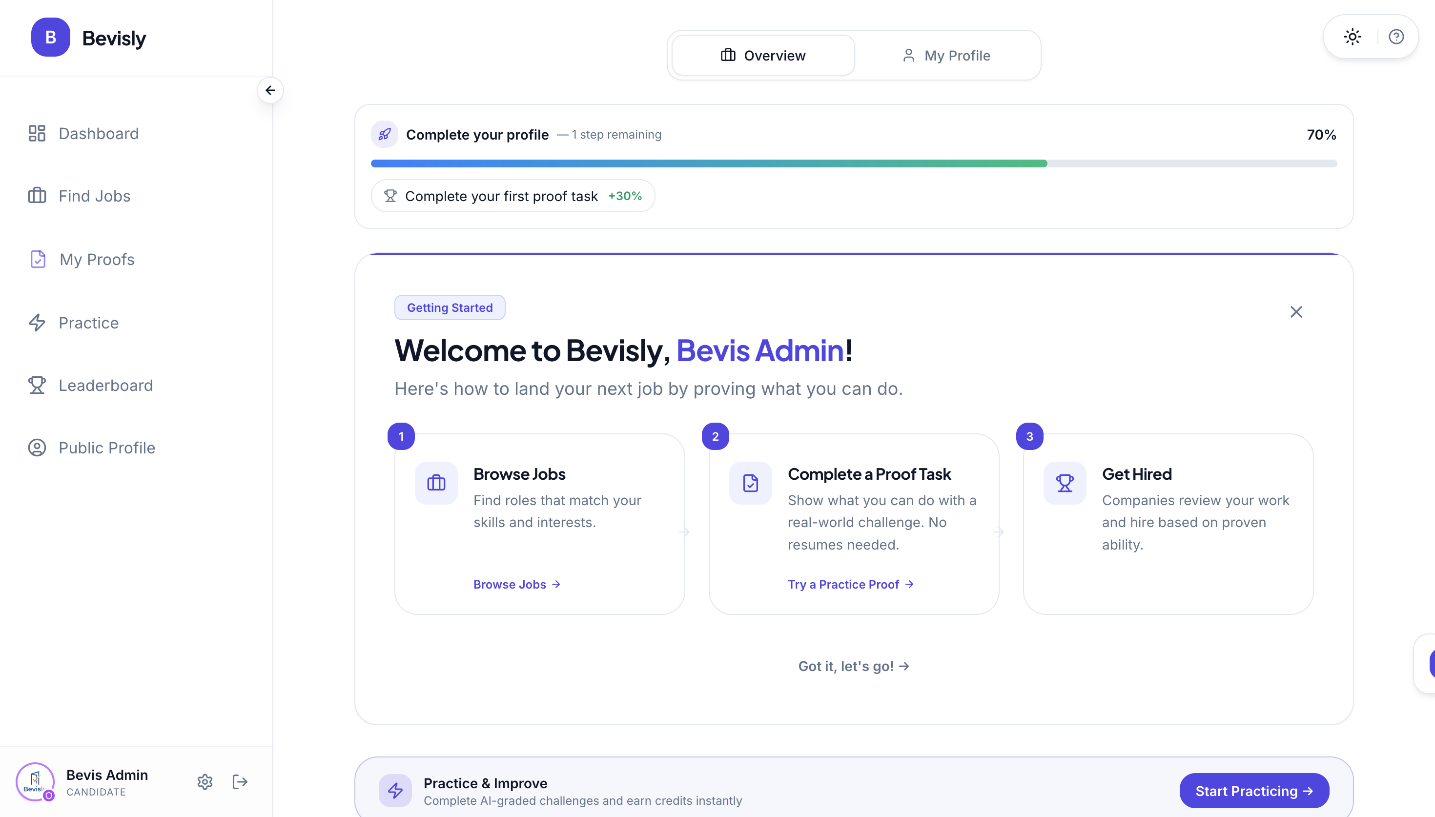Click the Practice & Improve heading
Screen dimensions: 1435x817
pyautogui.click(x=485, y=783)
